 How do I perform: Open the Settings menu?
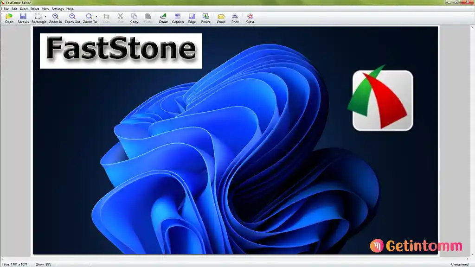(x=58, y=9)
